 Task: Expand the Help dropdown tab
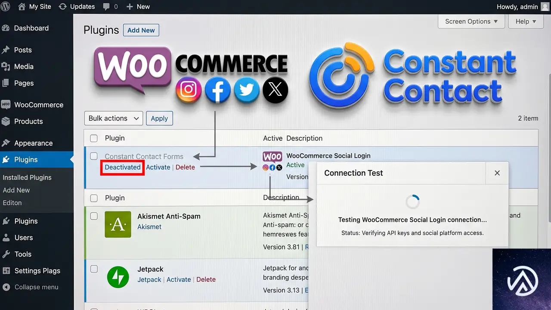(x=526, y=21)
